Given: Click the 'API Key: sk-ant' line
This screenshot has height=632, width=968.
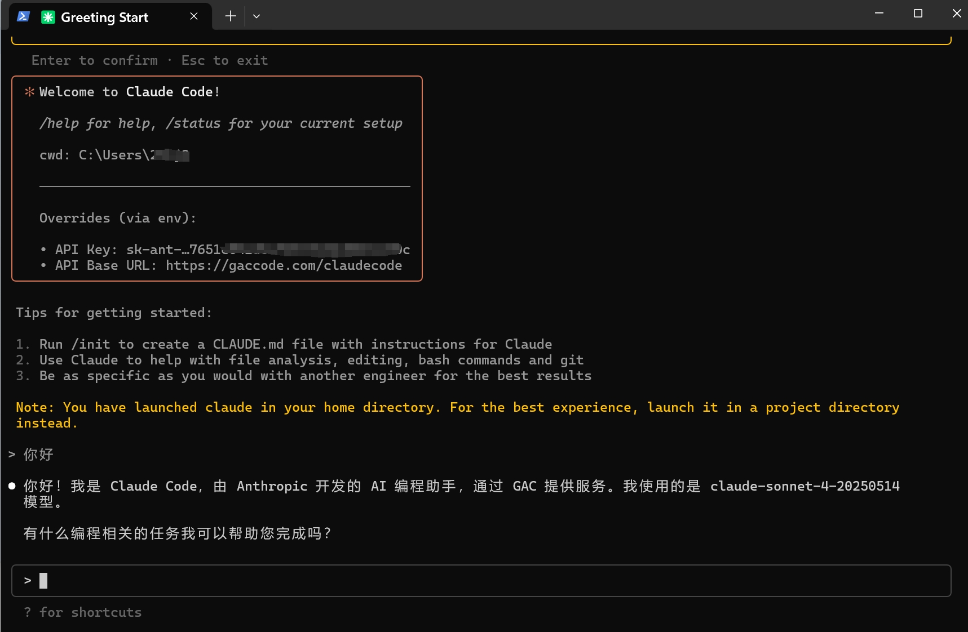Looking at the screenshot, I should coord(232,250).
